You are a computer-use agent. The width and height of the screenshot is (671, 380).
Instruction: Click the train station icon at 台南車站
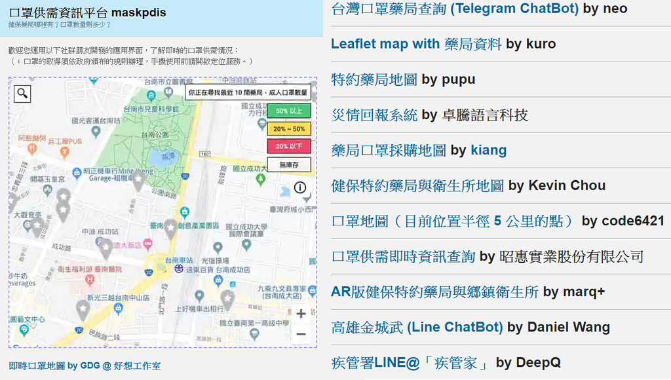point(179,269)
